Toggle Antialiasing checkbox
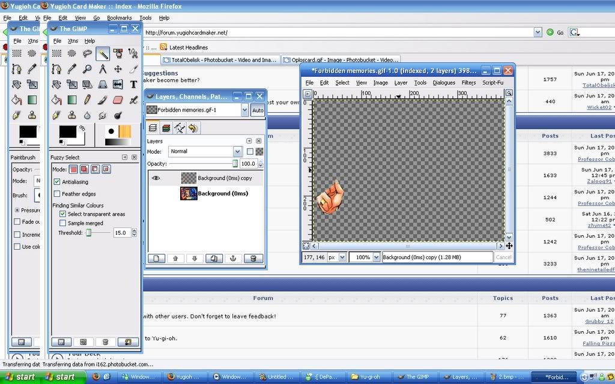615x384 pixels. [57, 182]
